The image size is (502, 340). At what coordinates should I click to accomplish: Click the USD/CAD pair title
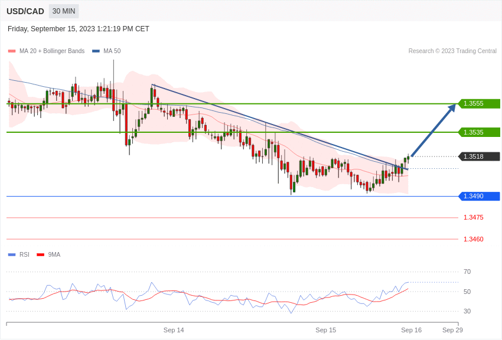coord(25,12)
